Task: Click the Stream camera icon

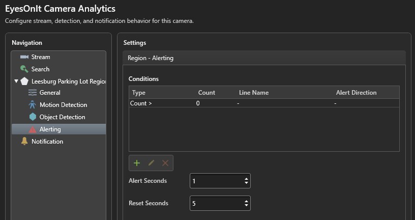Action: pos(24,57)
